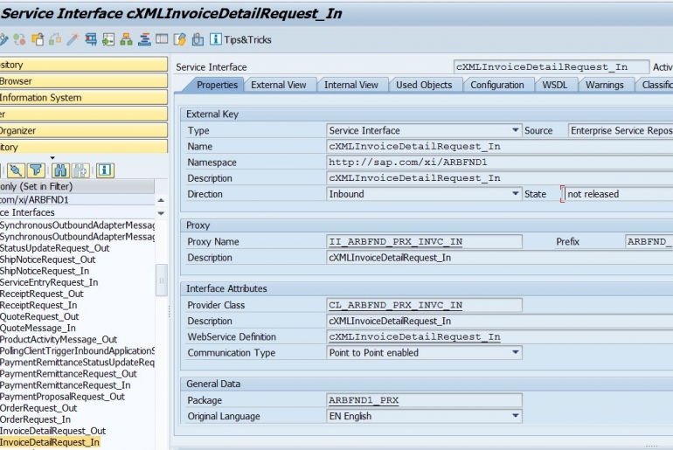
Task: Select OrderRequest_In in the tree
Action: coord(35,419)
